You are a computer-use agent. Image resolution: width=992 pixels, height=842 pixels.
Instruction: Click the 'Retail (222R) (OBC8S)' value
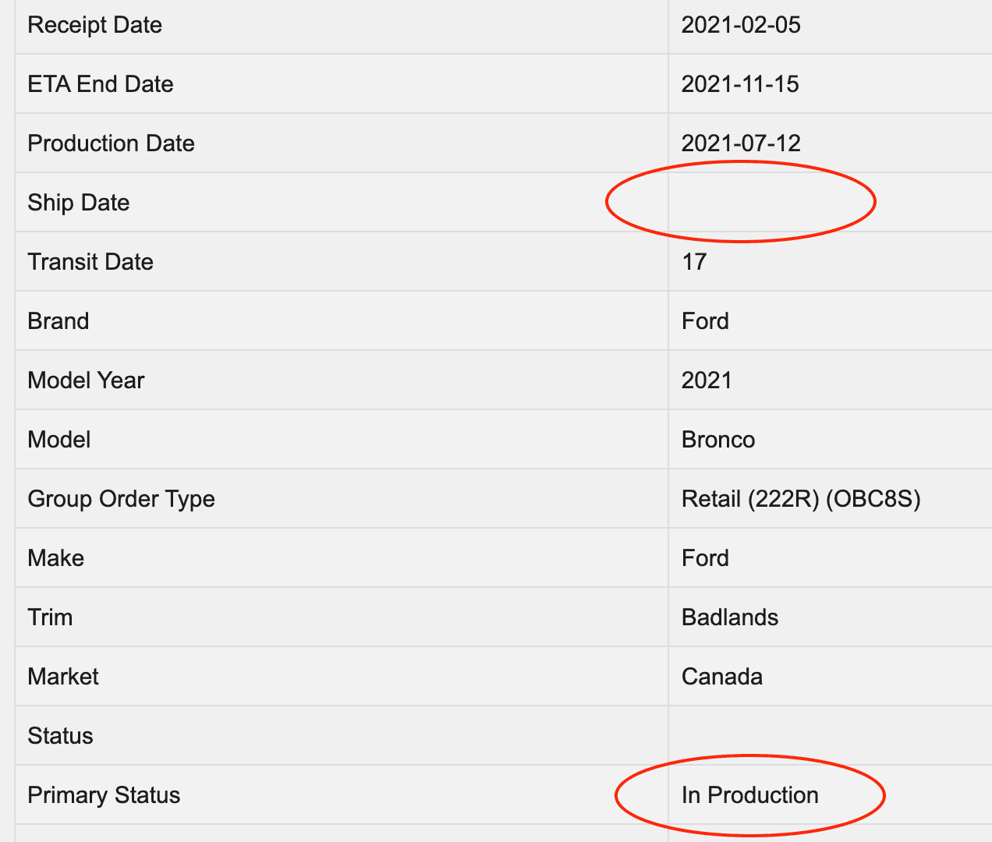pyautogui.click(x=801, y=499)
